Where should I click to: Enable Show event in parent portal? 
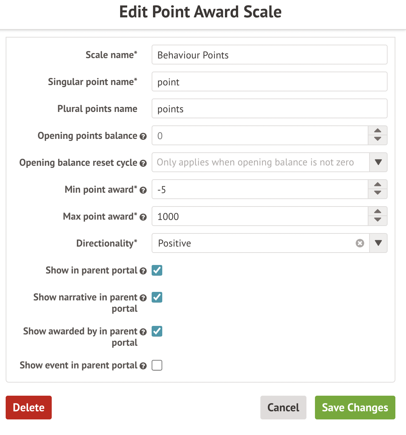(x=157, y=365)
